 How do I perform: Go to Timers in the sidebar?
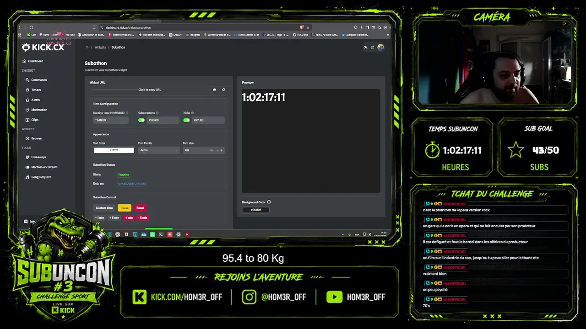point(33,90)
